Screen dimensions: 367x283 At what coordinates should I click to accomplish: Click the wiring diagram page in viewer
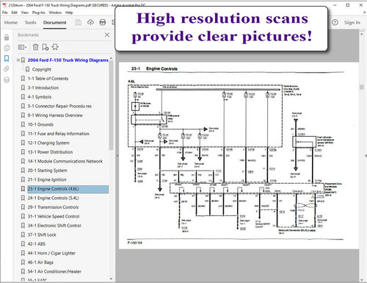coord(239,156)
